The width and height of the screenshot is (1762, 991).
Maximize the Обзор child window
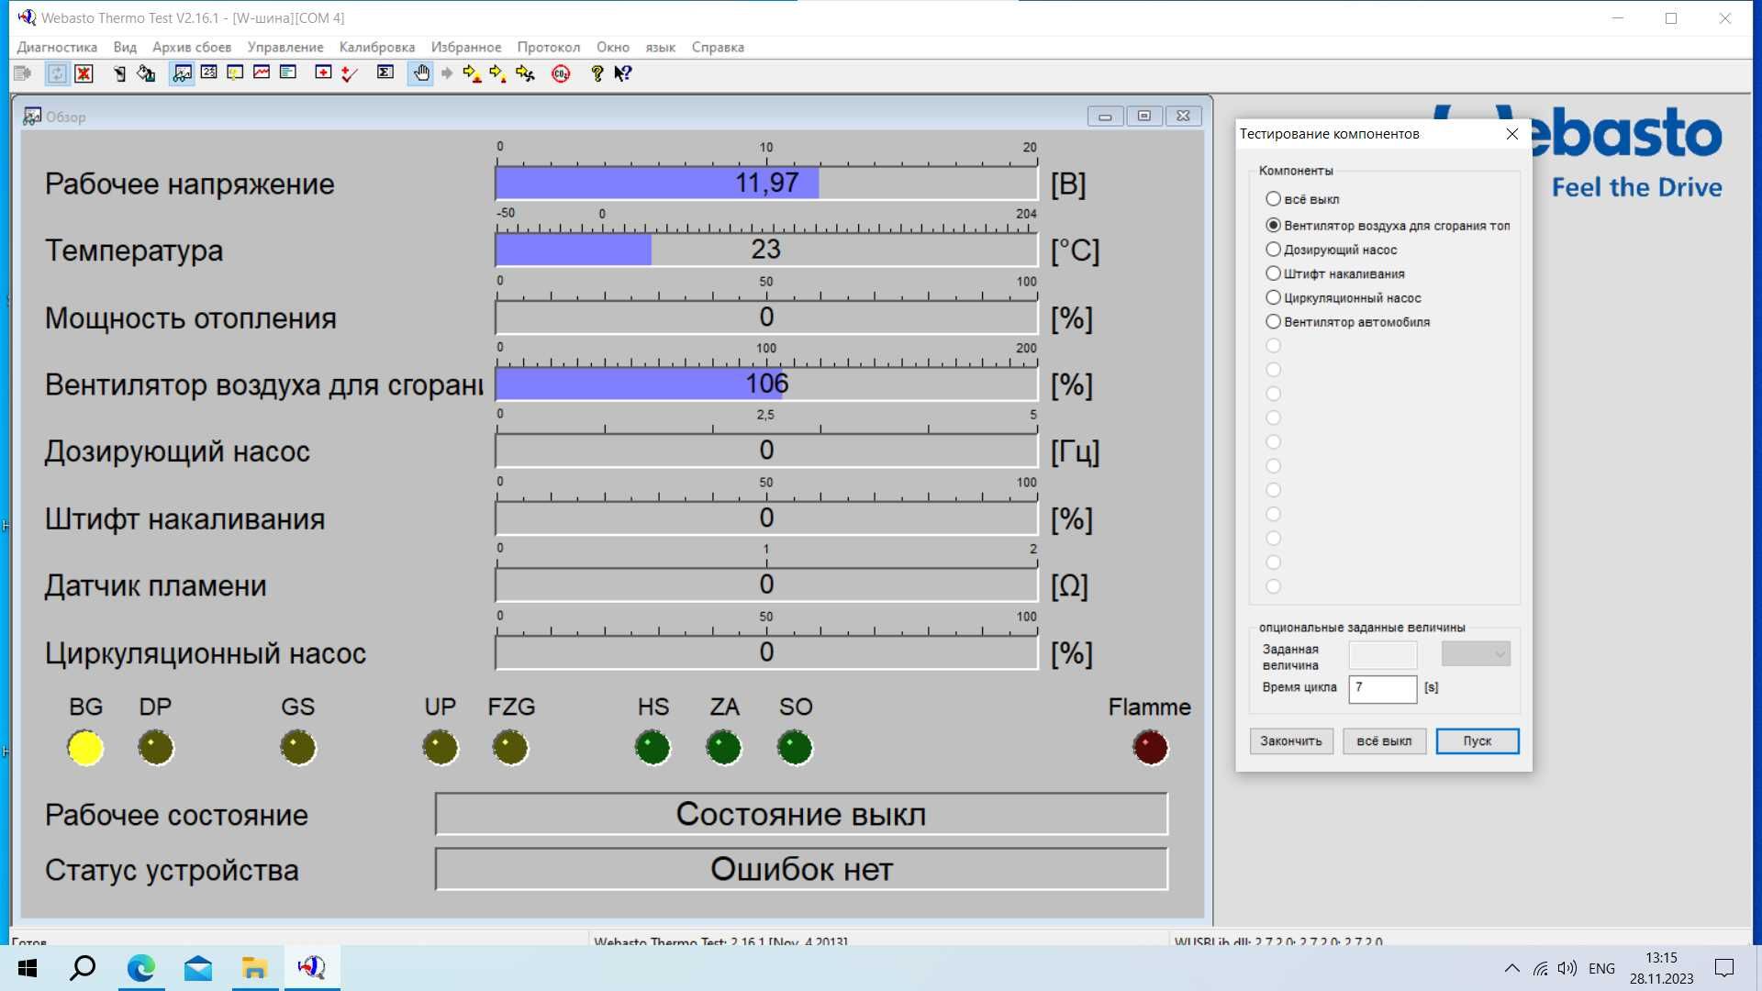(1143, 117)
